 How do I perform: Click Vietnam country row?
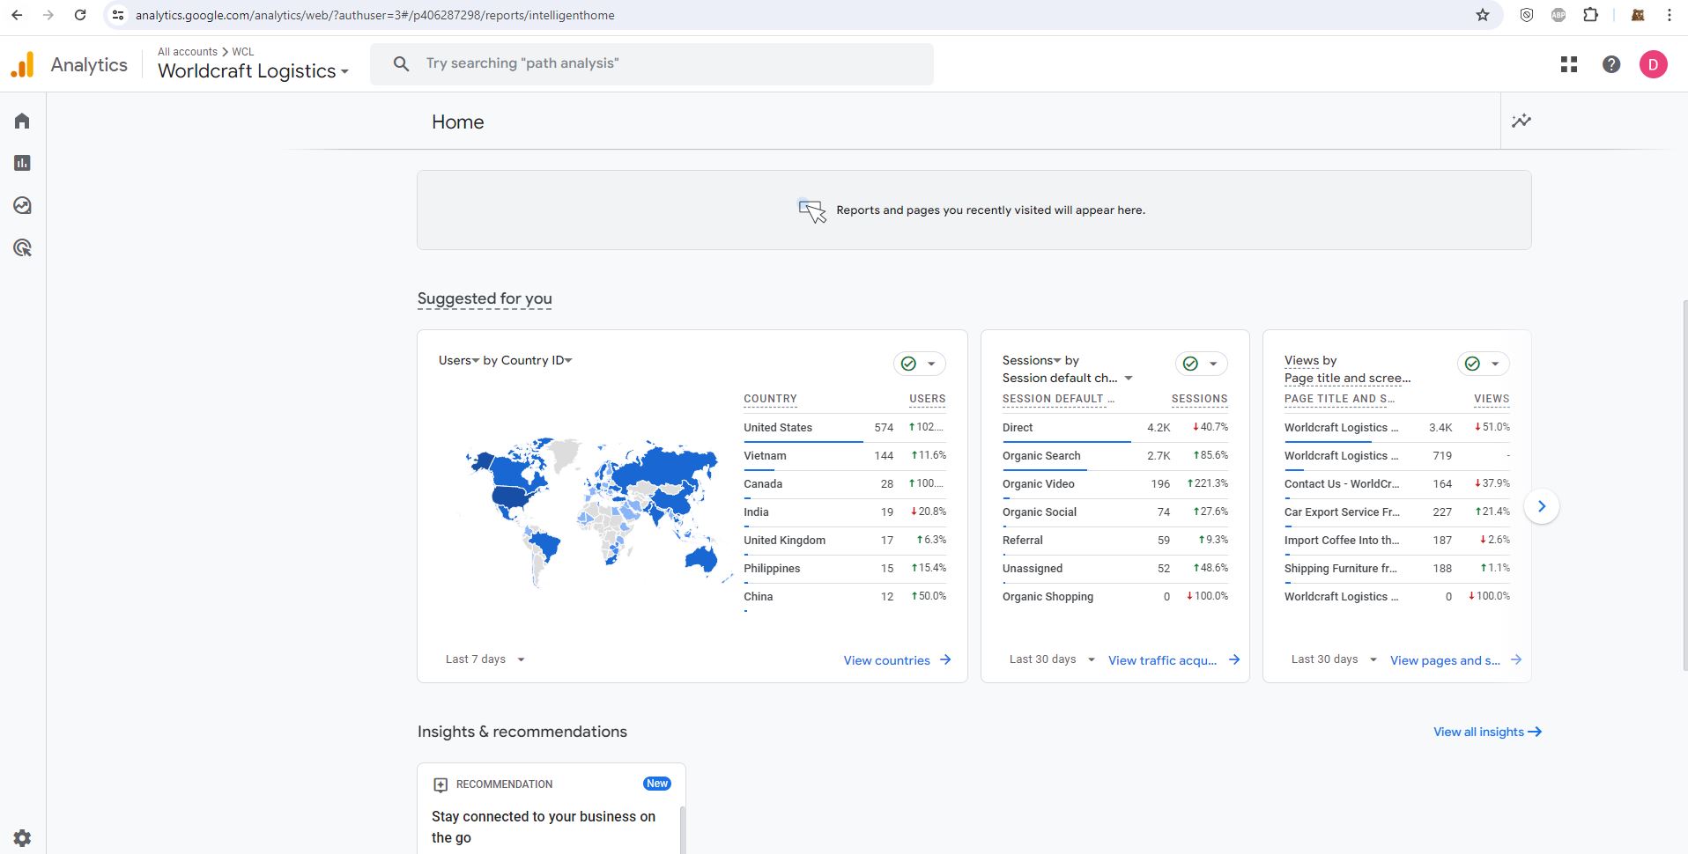(x=844, y=456)
